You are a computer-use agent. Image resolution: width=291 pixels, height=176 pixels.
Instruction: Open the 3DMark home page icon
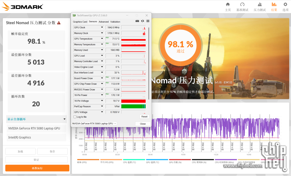(x=228, y=4)
